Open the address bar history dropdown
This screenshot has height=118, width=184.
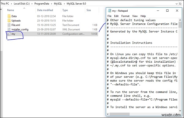tap(177, 4)
